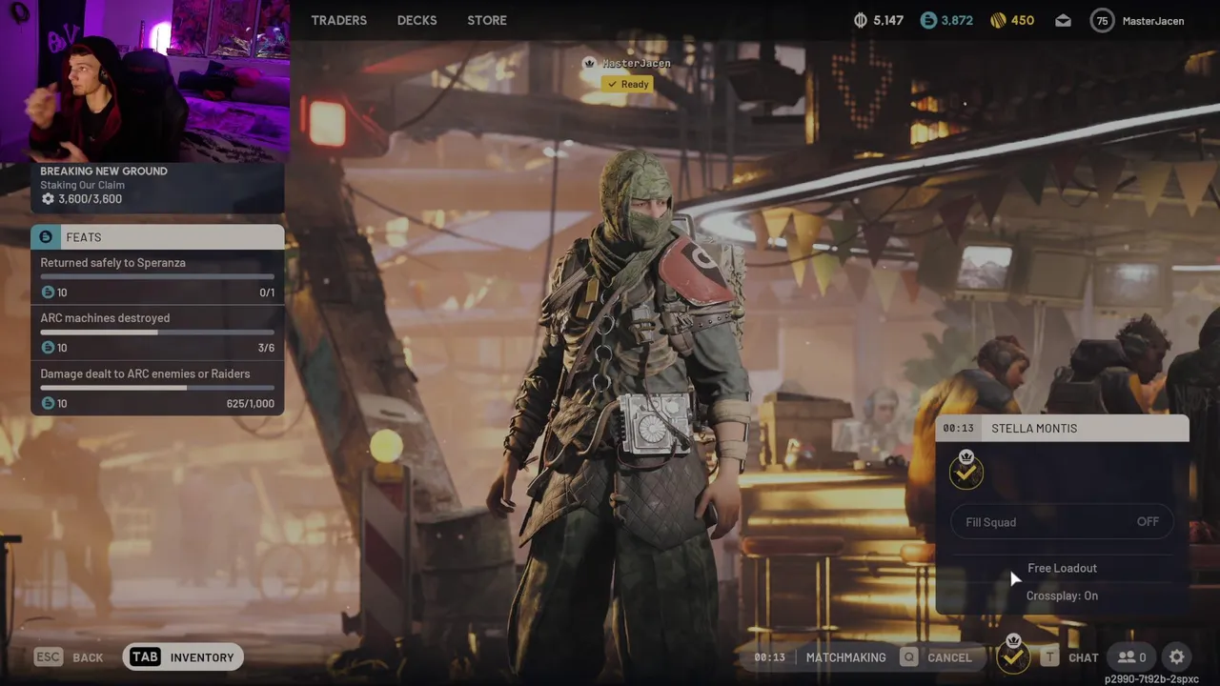Open the Decks menu
1220x686 pixels.
pos(417,20)
